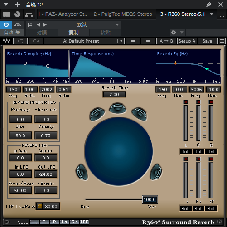Switch to the 1 - PAZ- Analyzer tab
This screenshot has width=227, height=227.
click(x=63, y=14)
